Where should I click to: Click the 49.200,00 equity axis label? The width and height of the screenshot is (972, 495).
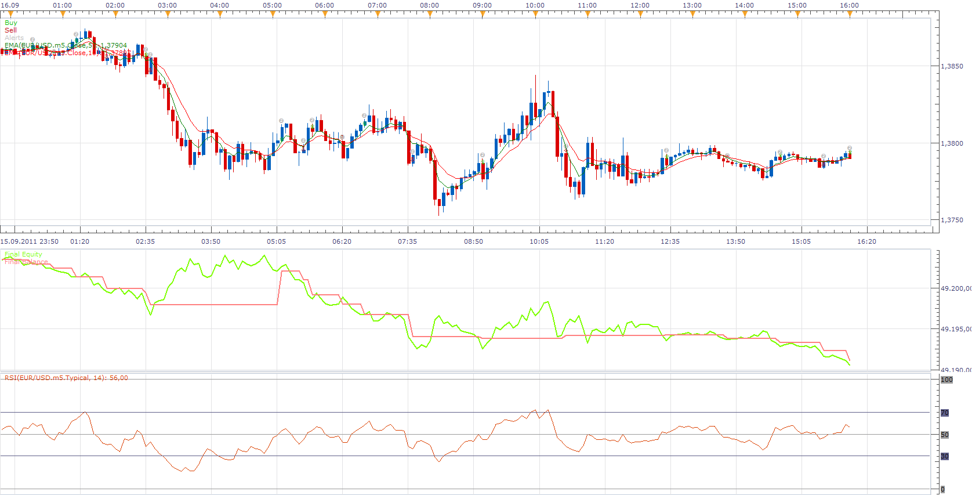click(956, 288)
